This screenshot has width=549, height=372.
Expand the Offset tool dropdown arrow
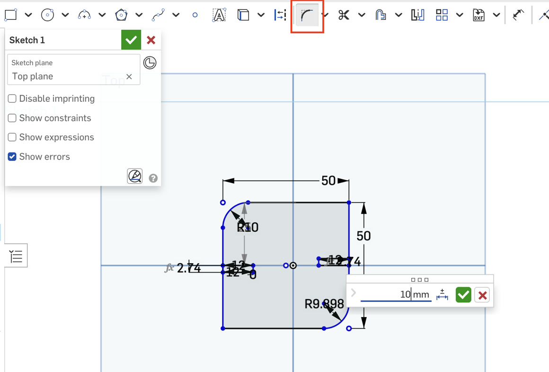(398, 15)
